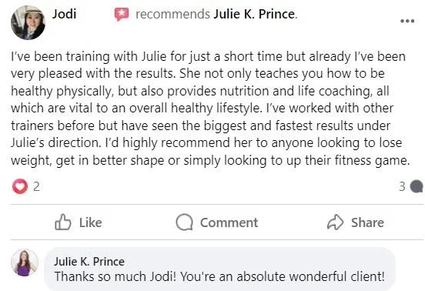This screenshot has width=425, height=291.
Task: Click the review text paragraph
Action: coord(210,108)
